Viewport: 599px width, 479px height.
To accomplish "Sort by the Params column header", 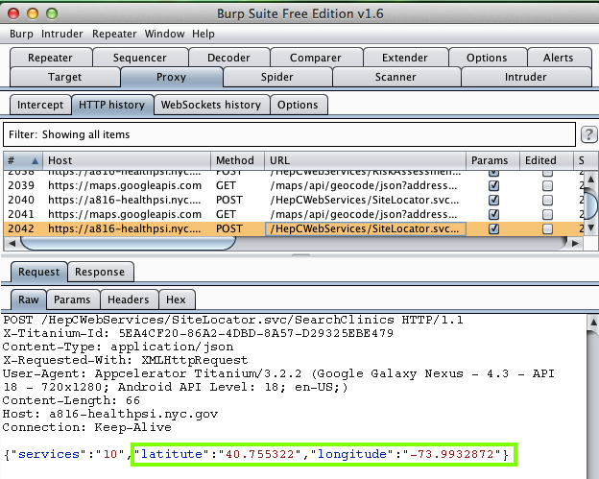I will click(492, 161).
